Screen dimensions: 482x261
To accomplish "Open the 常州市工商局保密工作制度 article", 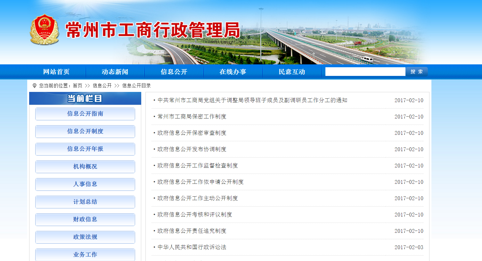I will point(192,117).
